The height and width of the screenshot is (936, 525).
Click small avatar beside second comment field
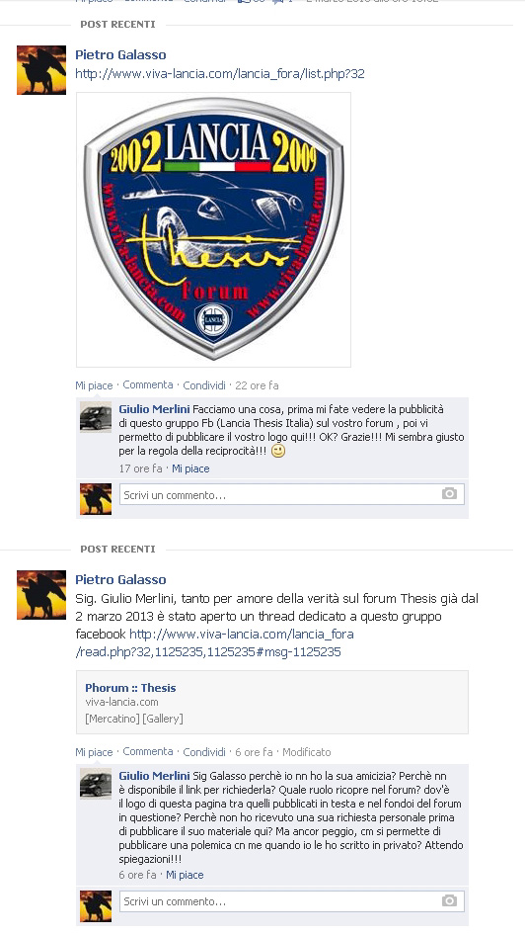coord(96,906)
